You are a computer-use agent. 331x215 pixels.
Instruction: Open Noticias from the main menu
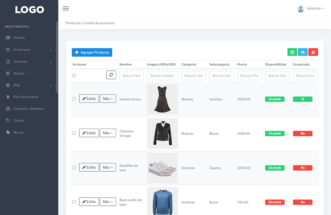(x=19, y=73)
